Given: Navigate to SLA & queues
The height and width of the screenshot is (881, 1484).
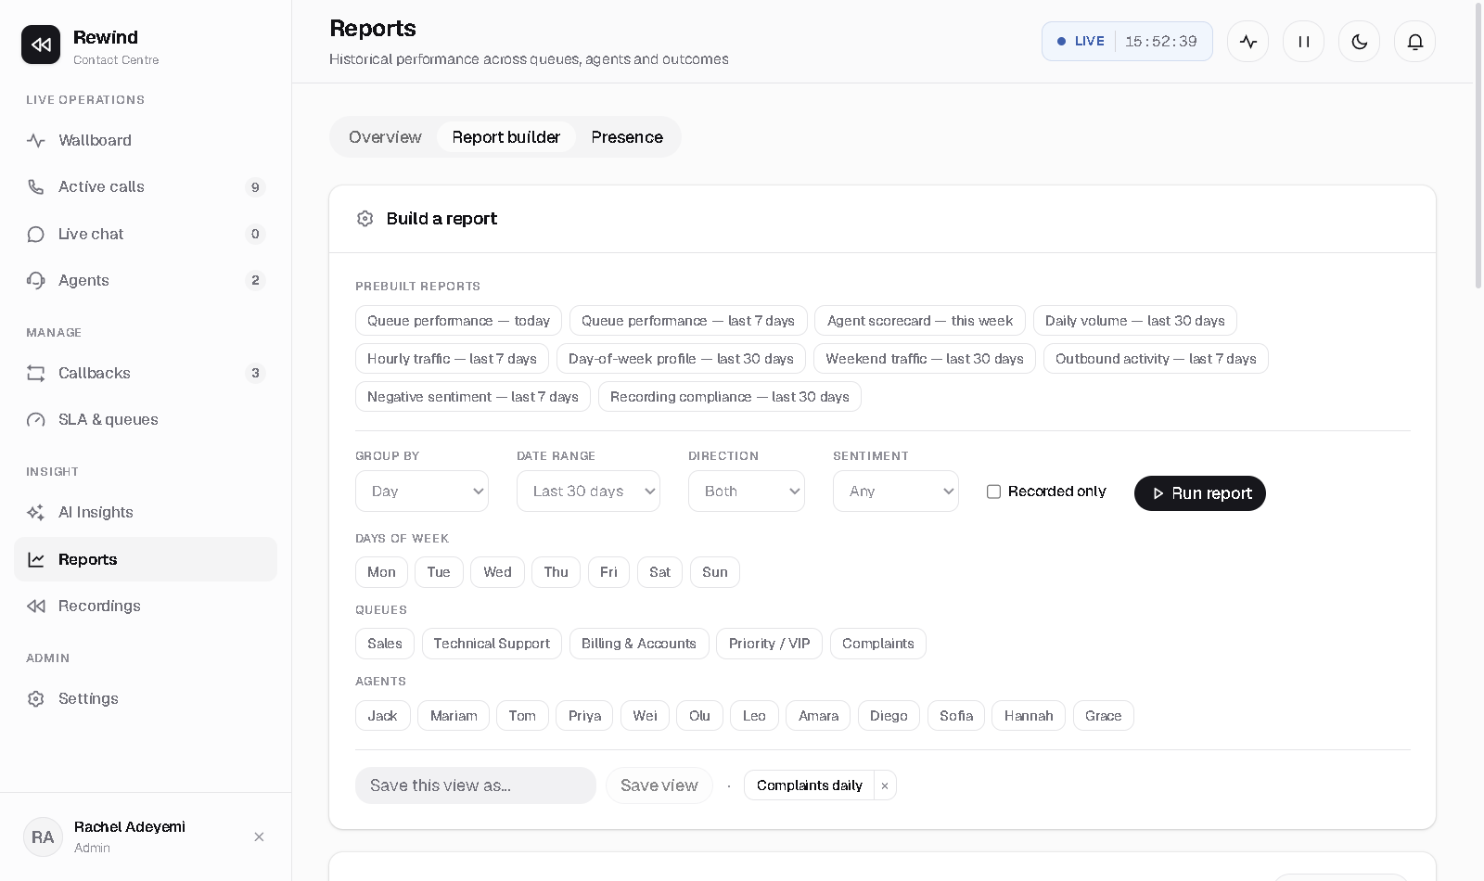Looking at the screenshot, I should 146,419.
